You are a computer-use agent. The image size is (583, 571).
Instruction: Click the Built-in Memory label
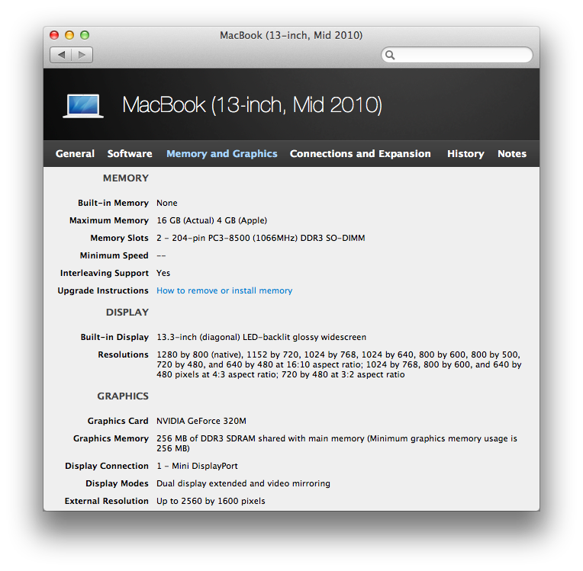coord(113,203)
